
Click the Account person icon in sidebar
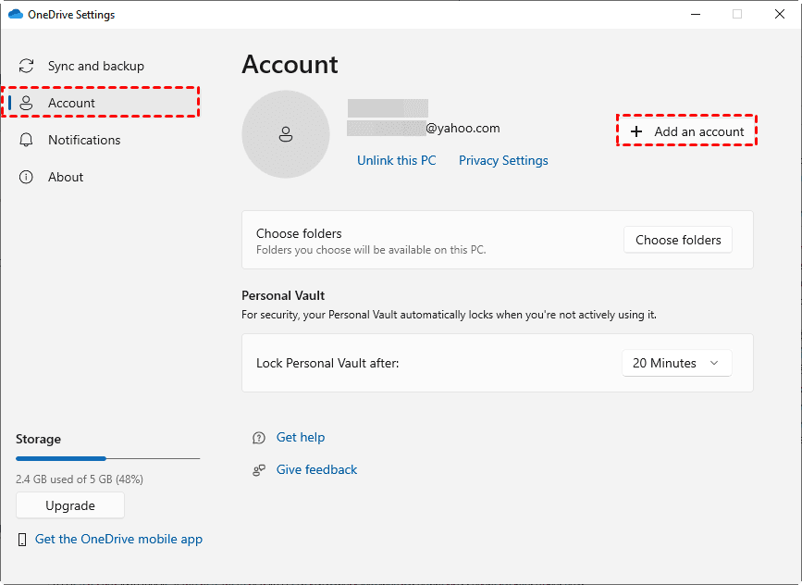coord(27,103)
